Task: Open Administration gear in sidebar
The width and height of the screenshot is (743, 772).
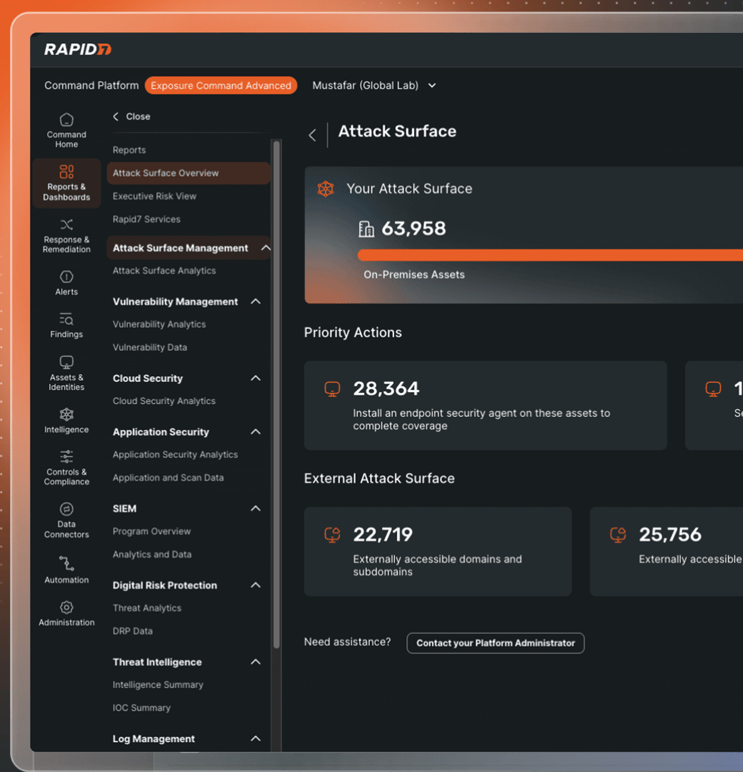Action: coord(66,614)
